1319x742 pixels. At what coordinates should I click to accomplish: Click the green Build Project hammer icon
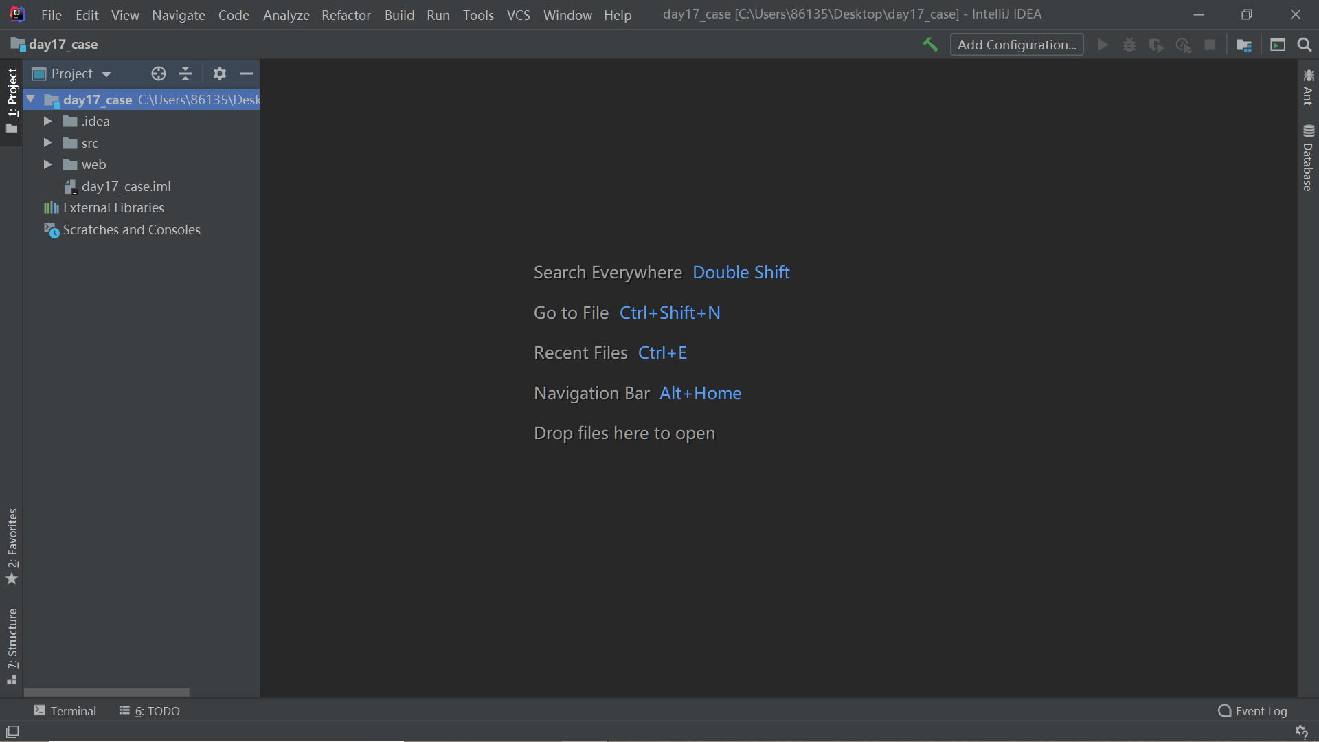pos(930,45)
